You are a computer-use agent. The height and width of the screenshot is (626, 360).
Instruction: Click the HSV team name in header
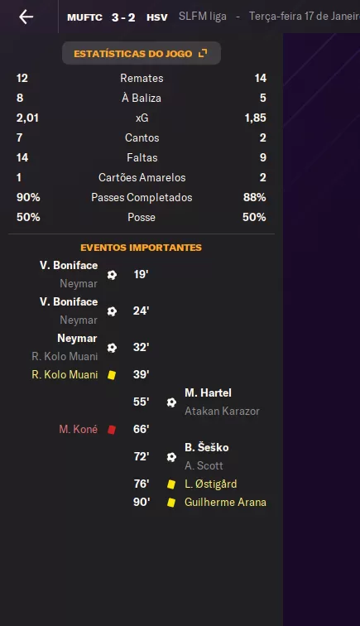pos(157,17)
